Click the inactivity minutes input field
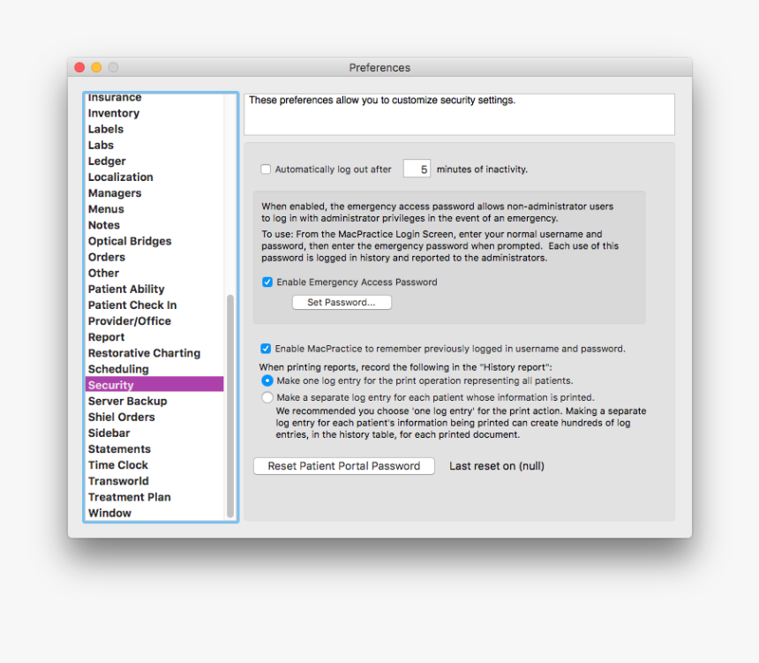759x663 pixels. 416,169
